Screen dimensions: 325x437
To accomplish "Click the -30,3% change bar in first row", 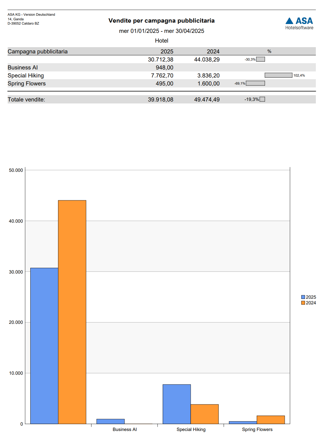I will click(260, 59).
